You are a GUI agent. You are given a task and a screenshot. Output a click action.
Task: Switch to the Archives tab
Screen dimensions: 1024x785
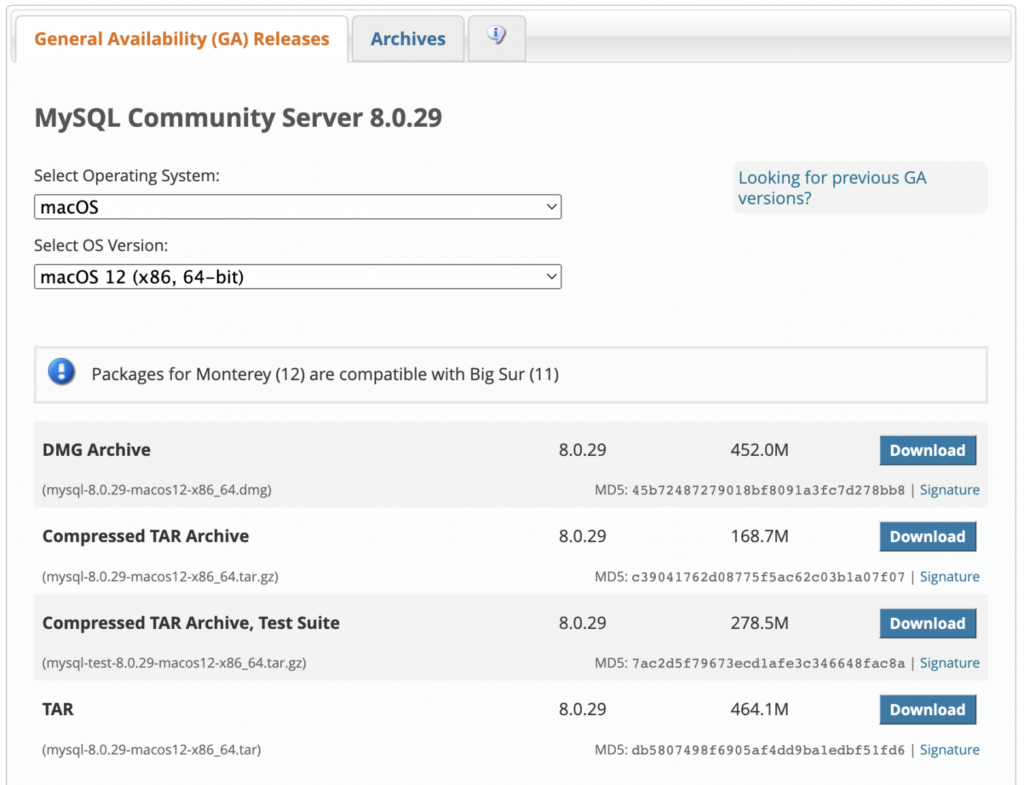click(x=408, y=39)
